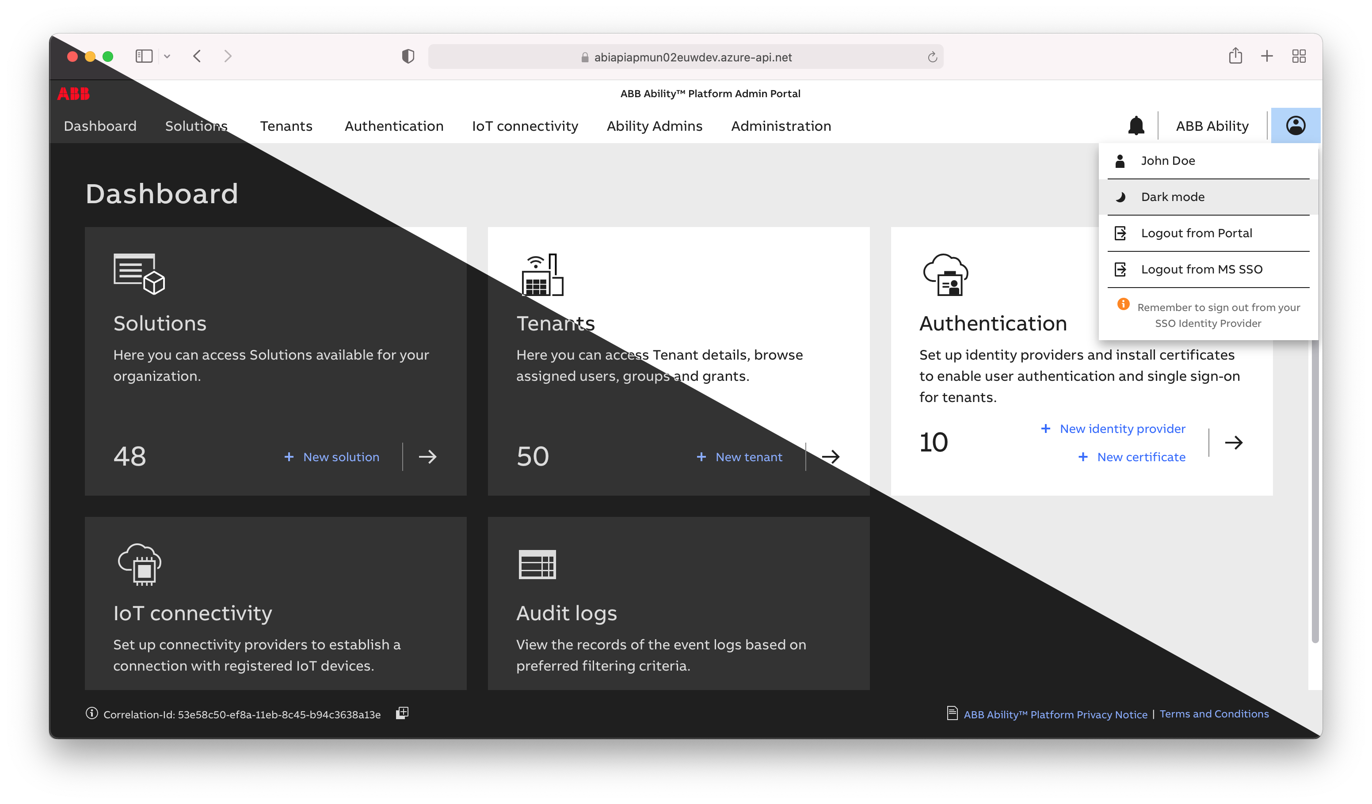Click the ABB logo

(73, 94)
